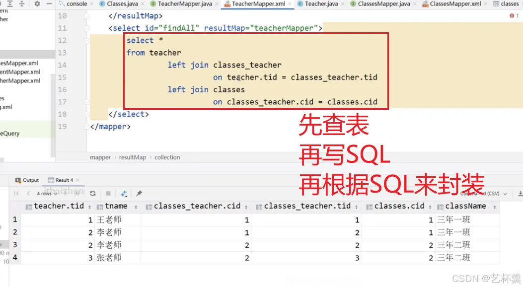Open compare results arrows icon
This screenshot has width=523, height=287.
coord(124,193)
